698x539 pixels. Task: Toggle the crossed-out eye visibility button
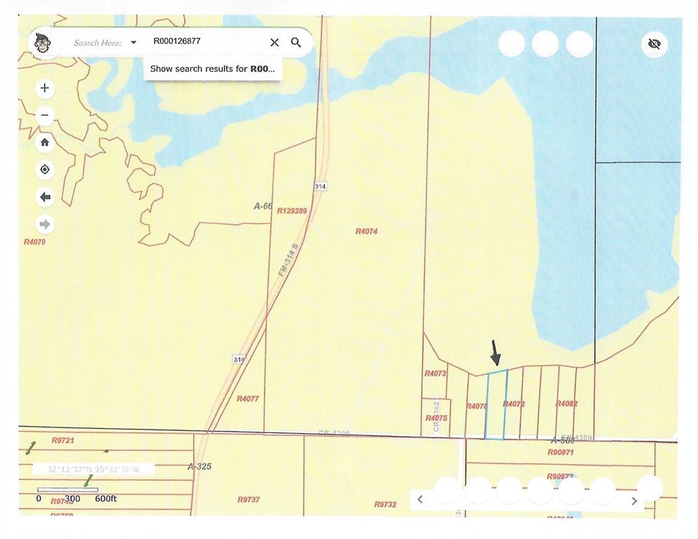click(x=654, y=44)
